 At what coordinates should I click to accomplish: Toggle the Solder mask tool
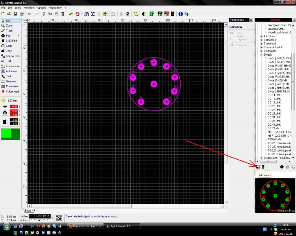tap(10, 91)
